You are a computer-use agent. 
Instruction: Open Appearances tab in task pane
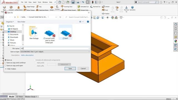(x=176, y=41)
